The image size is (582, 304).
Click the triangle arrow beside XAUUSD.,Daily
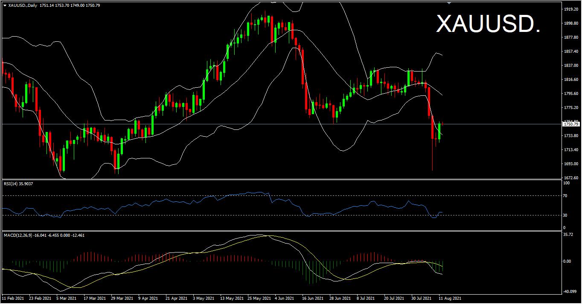[5, 6]
